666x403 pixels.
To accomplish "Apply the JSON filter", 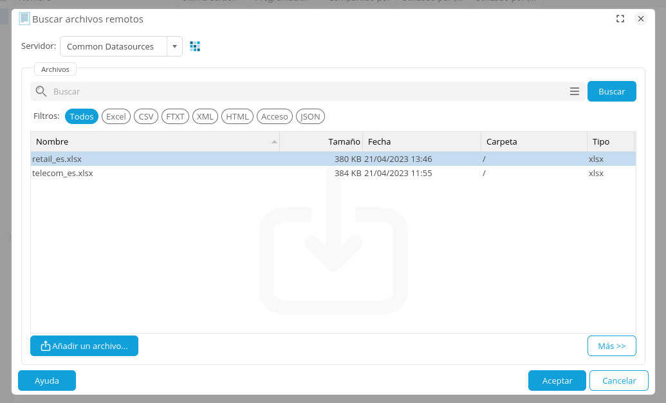I will (310, 116).
